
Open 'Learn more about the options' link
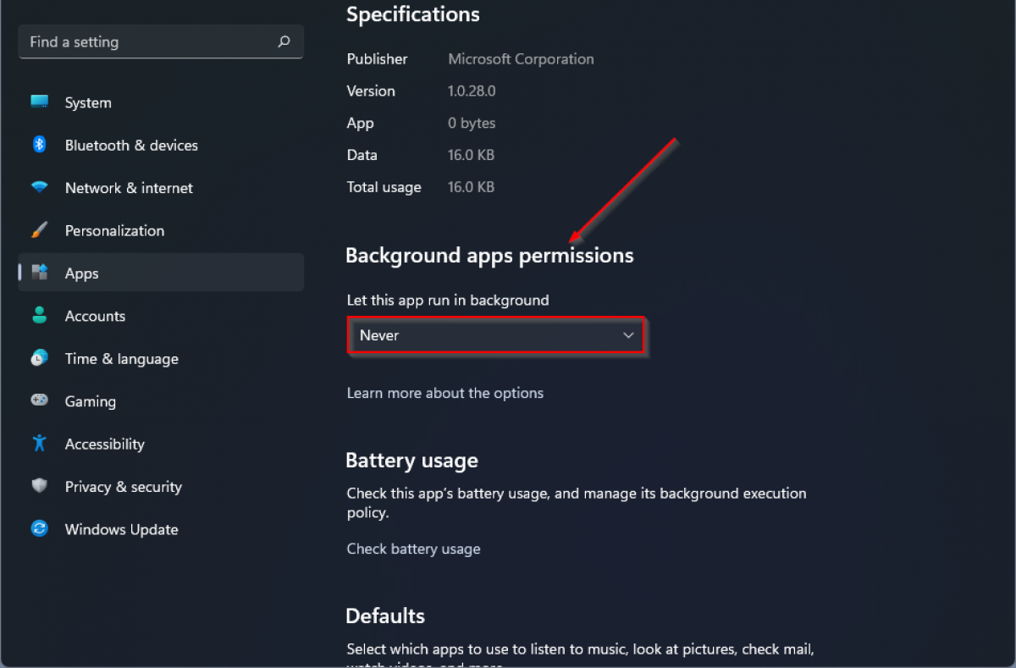[x=444, y=393]
